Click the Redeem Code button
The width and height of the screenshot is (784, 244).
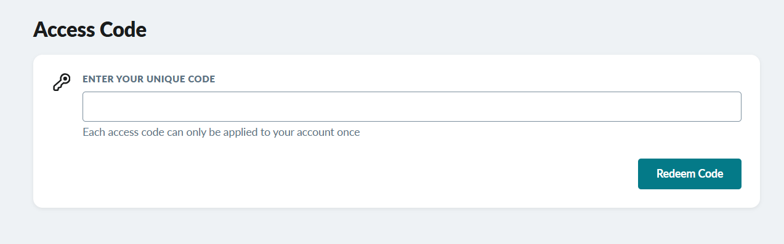[x=689, y=174]
